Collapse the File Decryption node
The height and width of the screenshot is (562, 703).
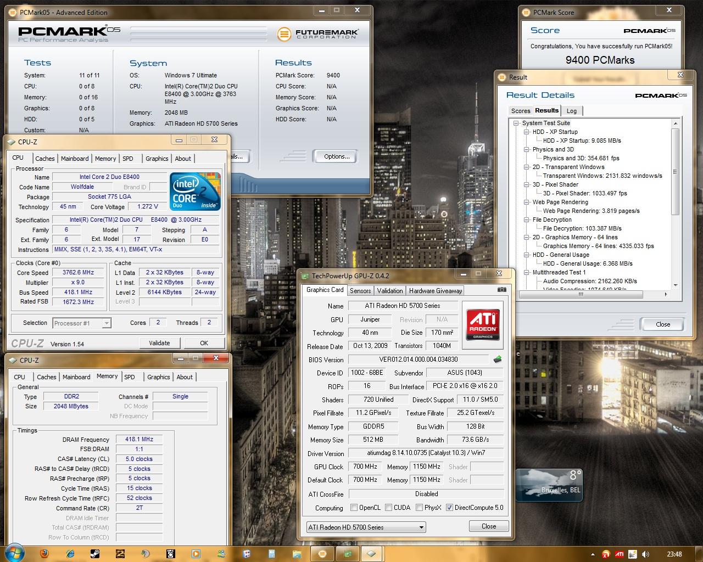pos(526,220)
